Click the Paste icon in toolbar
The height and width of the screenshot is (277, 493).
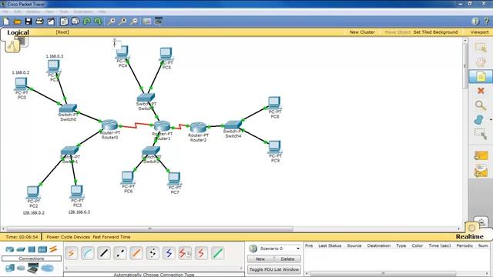75,22
